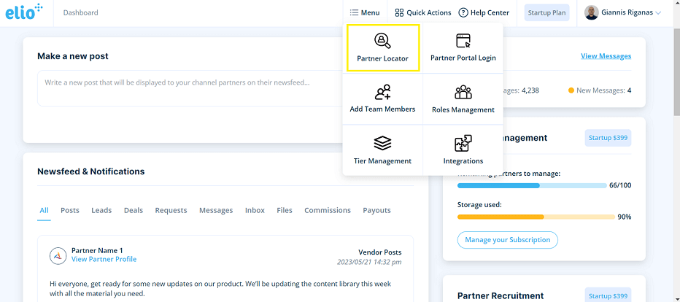Select Add Team Members icon
Image resolution: width=680 pixels, height=302 pixels.
(382, 93)
